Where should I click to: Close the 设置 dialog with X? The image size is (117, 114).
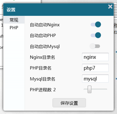pos(110,7)
